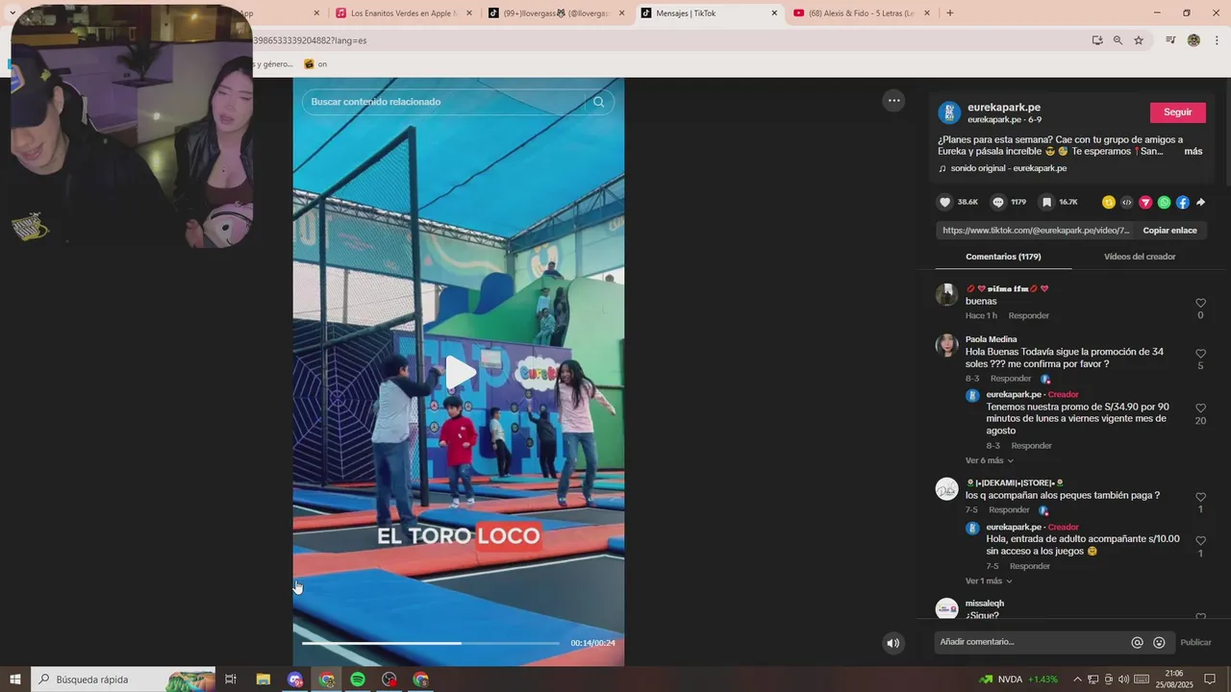The width and height of the screenshot is (1231, 692).
Task: Open the notification center icon
Action: (x=1210, y=680)
